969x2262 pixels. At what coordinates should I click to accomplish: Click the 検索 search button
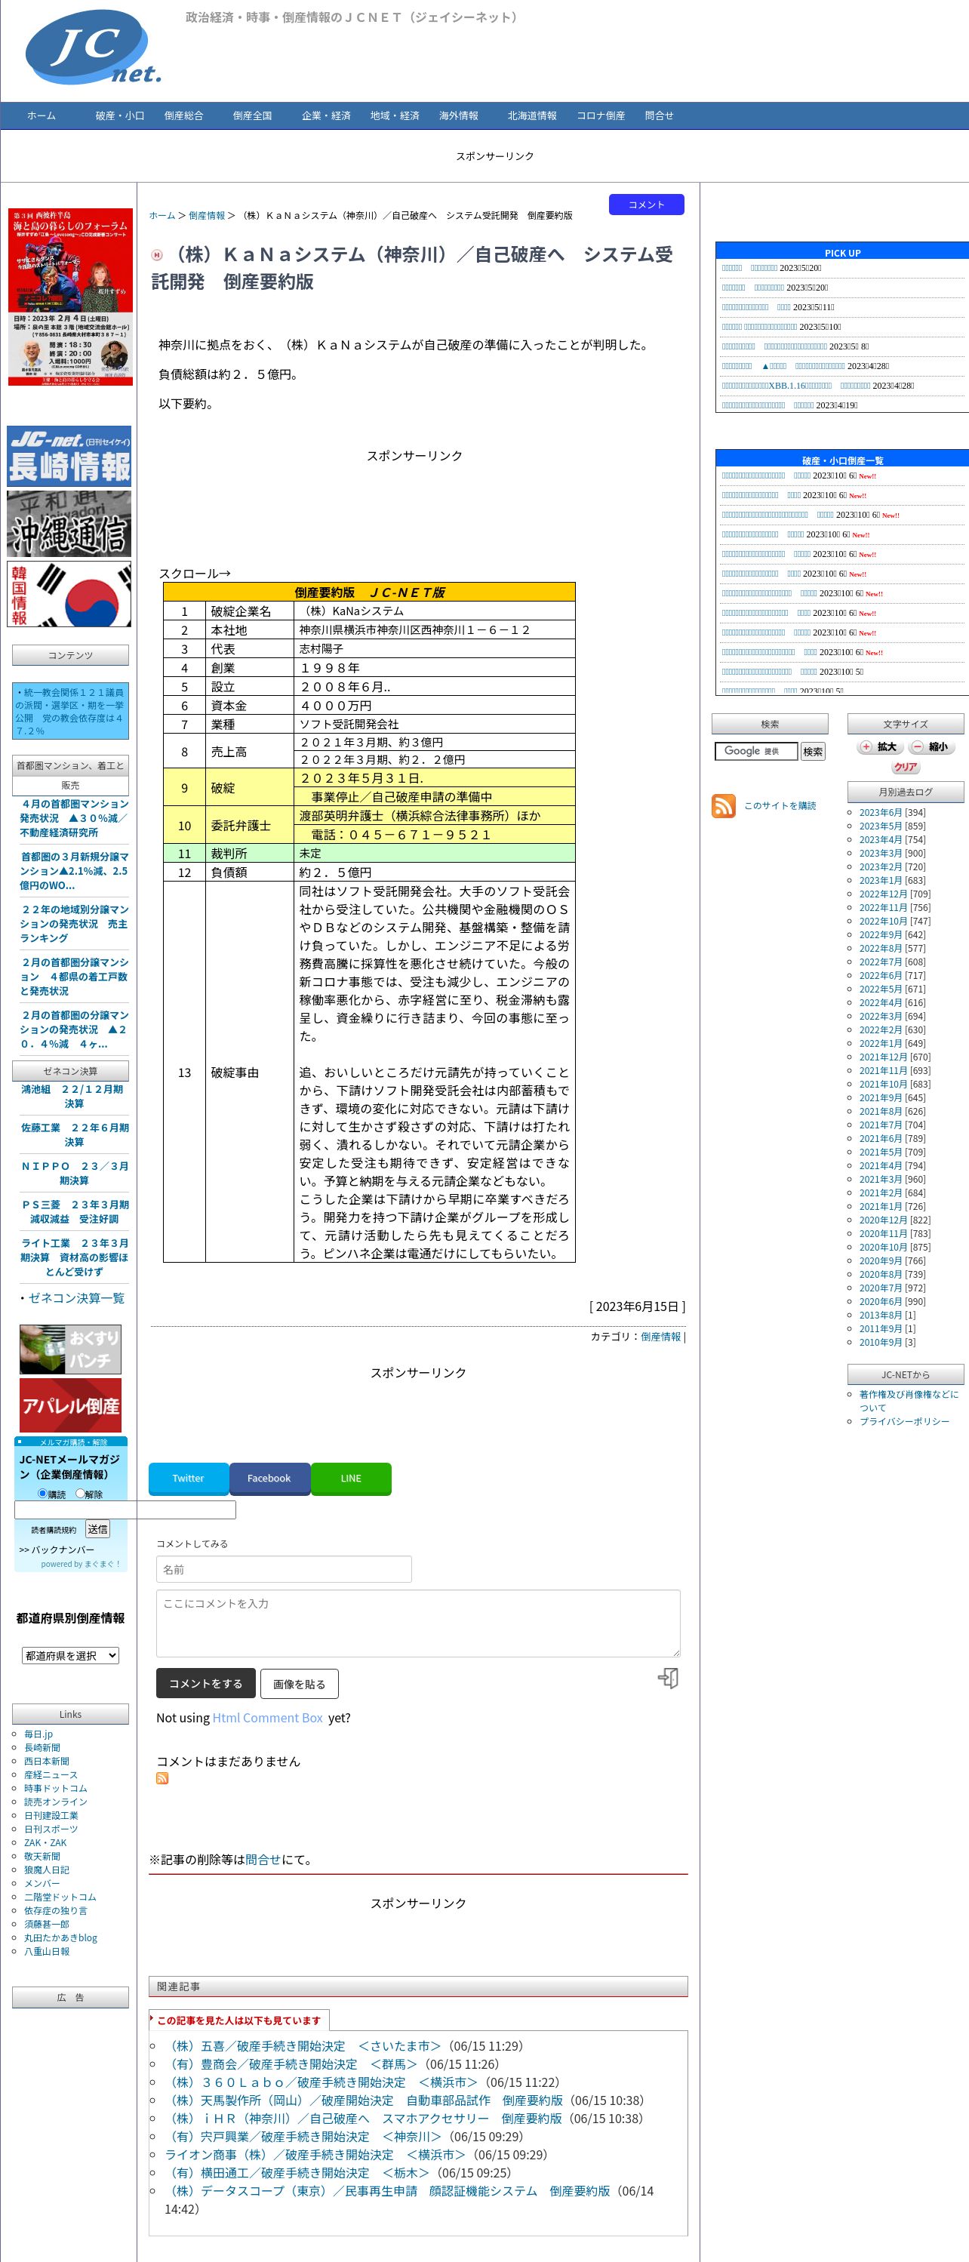[813, 752]
